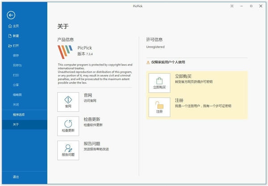Maximize the PicPick window
This screenshot has height=186, width=268.
click(x=251, y=6)
